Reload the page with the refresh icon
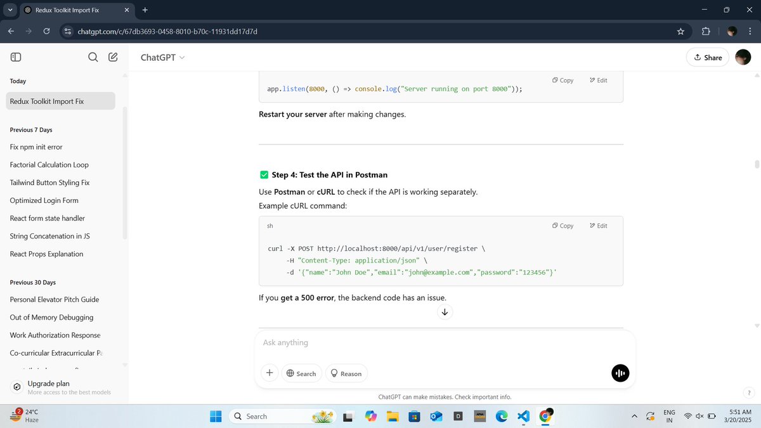761x428 pixels. pos(46,31)
